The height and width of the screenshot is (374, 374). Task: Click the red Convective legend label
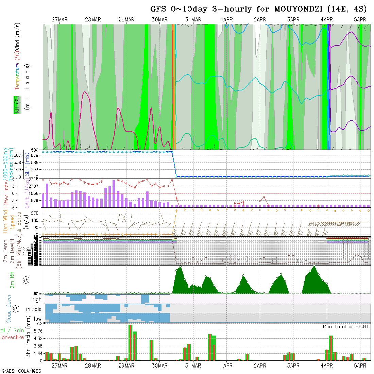[12, 337]
